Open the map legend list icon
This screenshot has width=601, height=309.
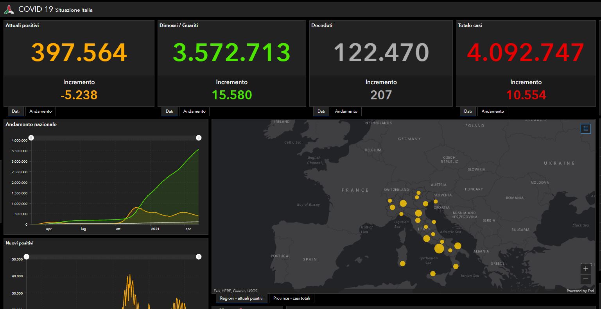585,128
